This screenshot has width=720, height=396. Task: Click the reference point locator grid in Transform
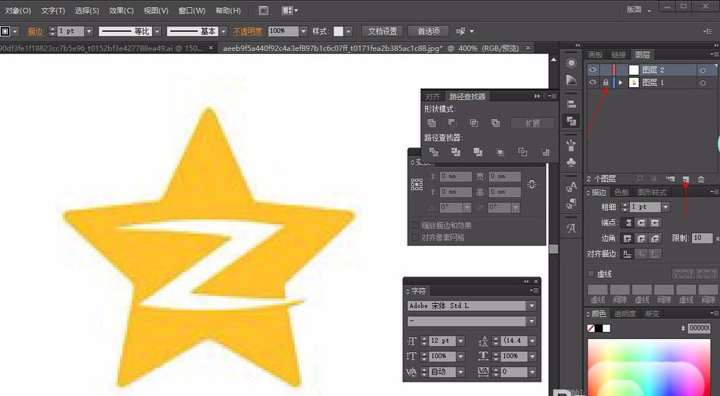416,184
